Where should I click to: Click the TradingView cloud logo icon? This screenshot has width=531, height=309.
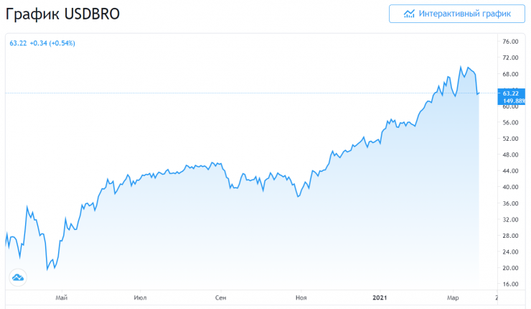pyautogui.click(x=17, y=277)
